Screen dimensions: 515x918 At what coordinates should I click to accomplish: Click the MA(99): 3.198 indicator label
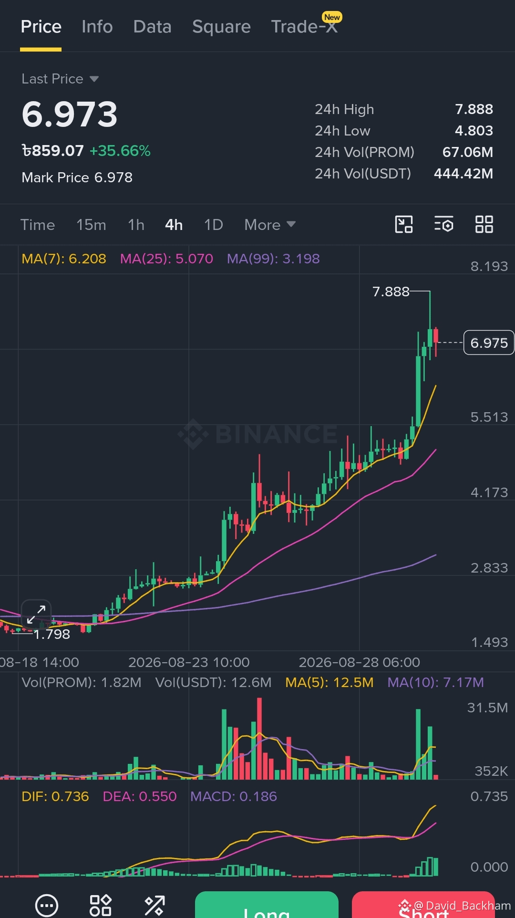(x=273, y=259)
